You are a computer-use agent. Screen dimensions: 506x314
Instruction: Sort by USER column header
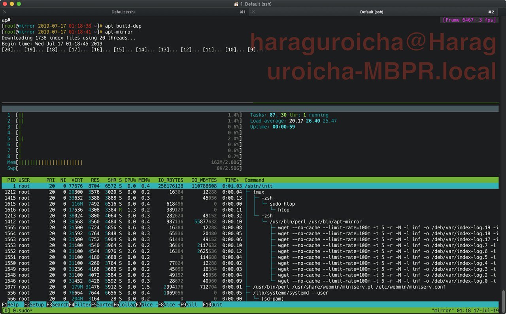pos(24,180)
